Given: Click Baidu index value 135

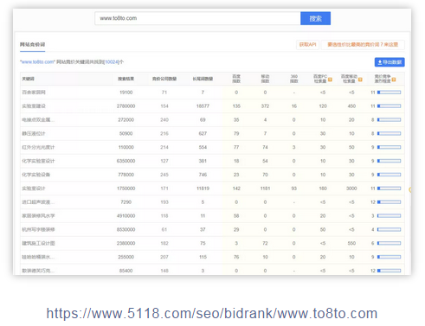Looking at the screenshot, I should (x=236, y=106).
